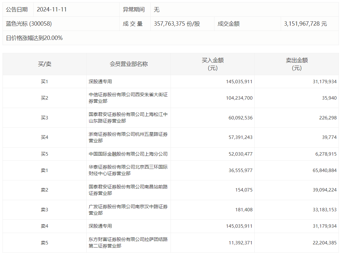Click the 买/卖 column header

45,64
